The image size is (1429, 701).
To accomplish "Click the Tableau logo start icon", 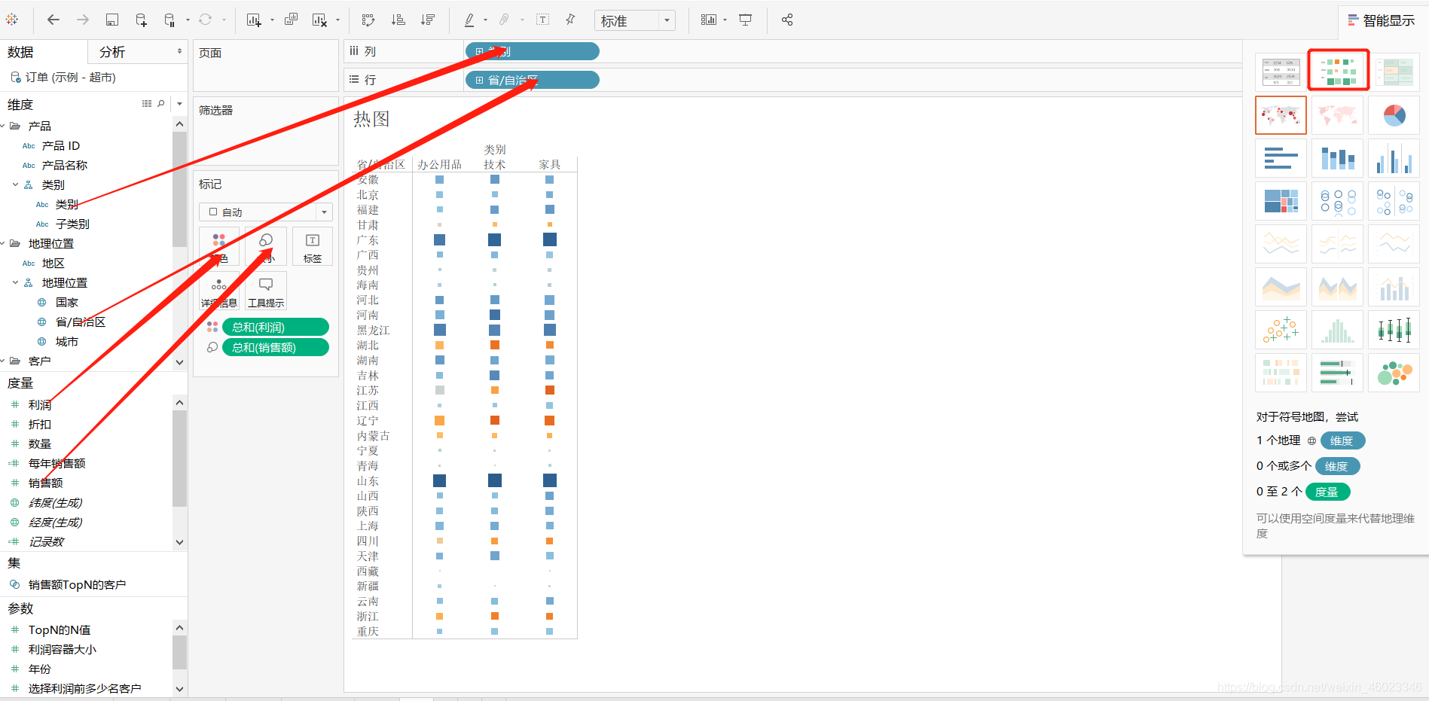I will (12, 20).
